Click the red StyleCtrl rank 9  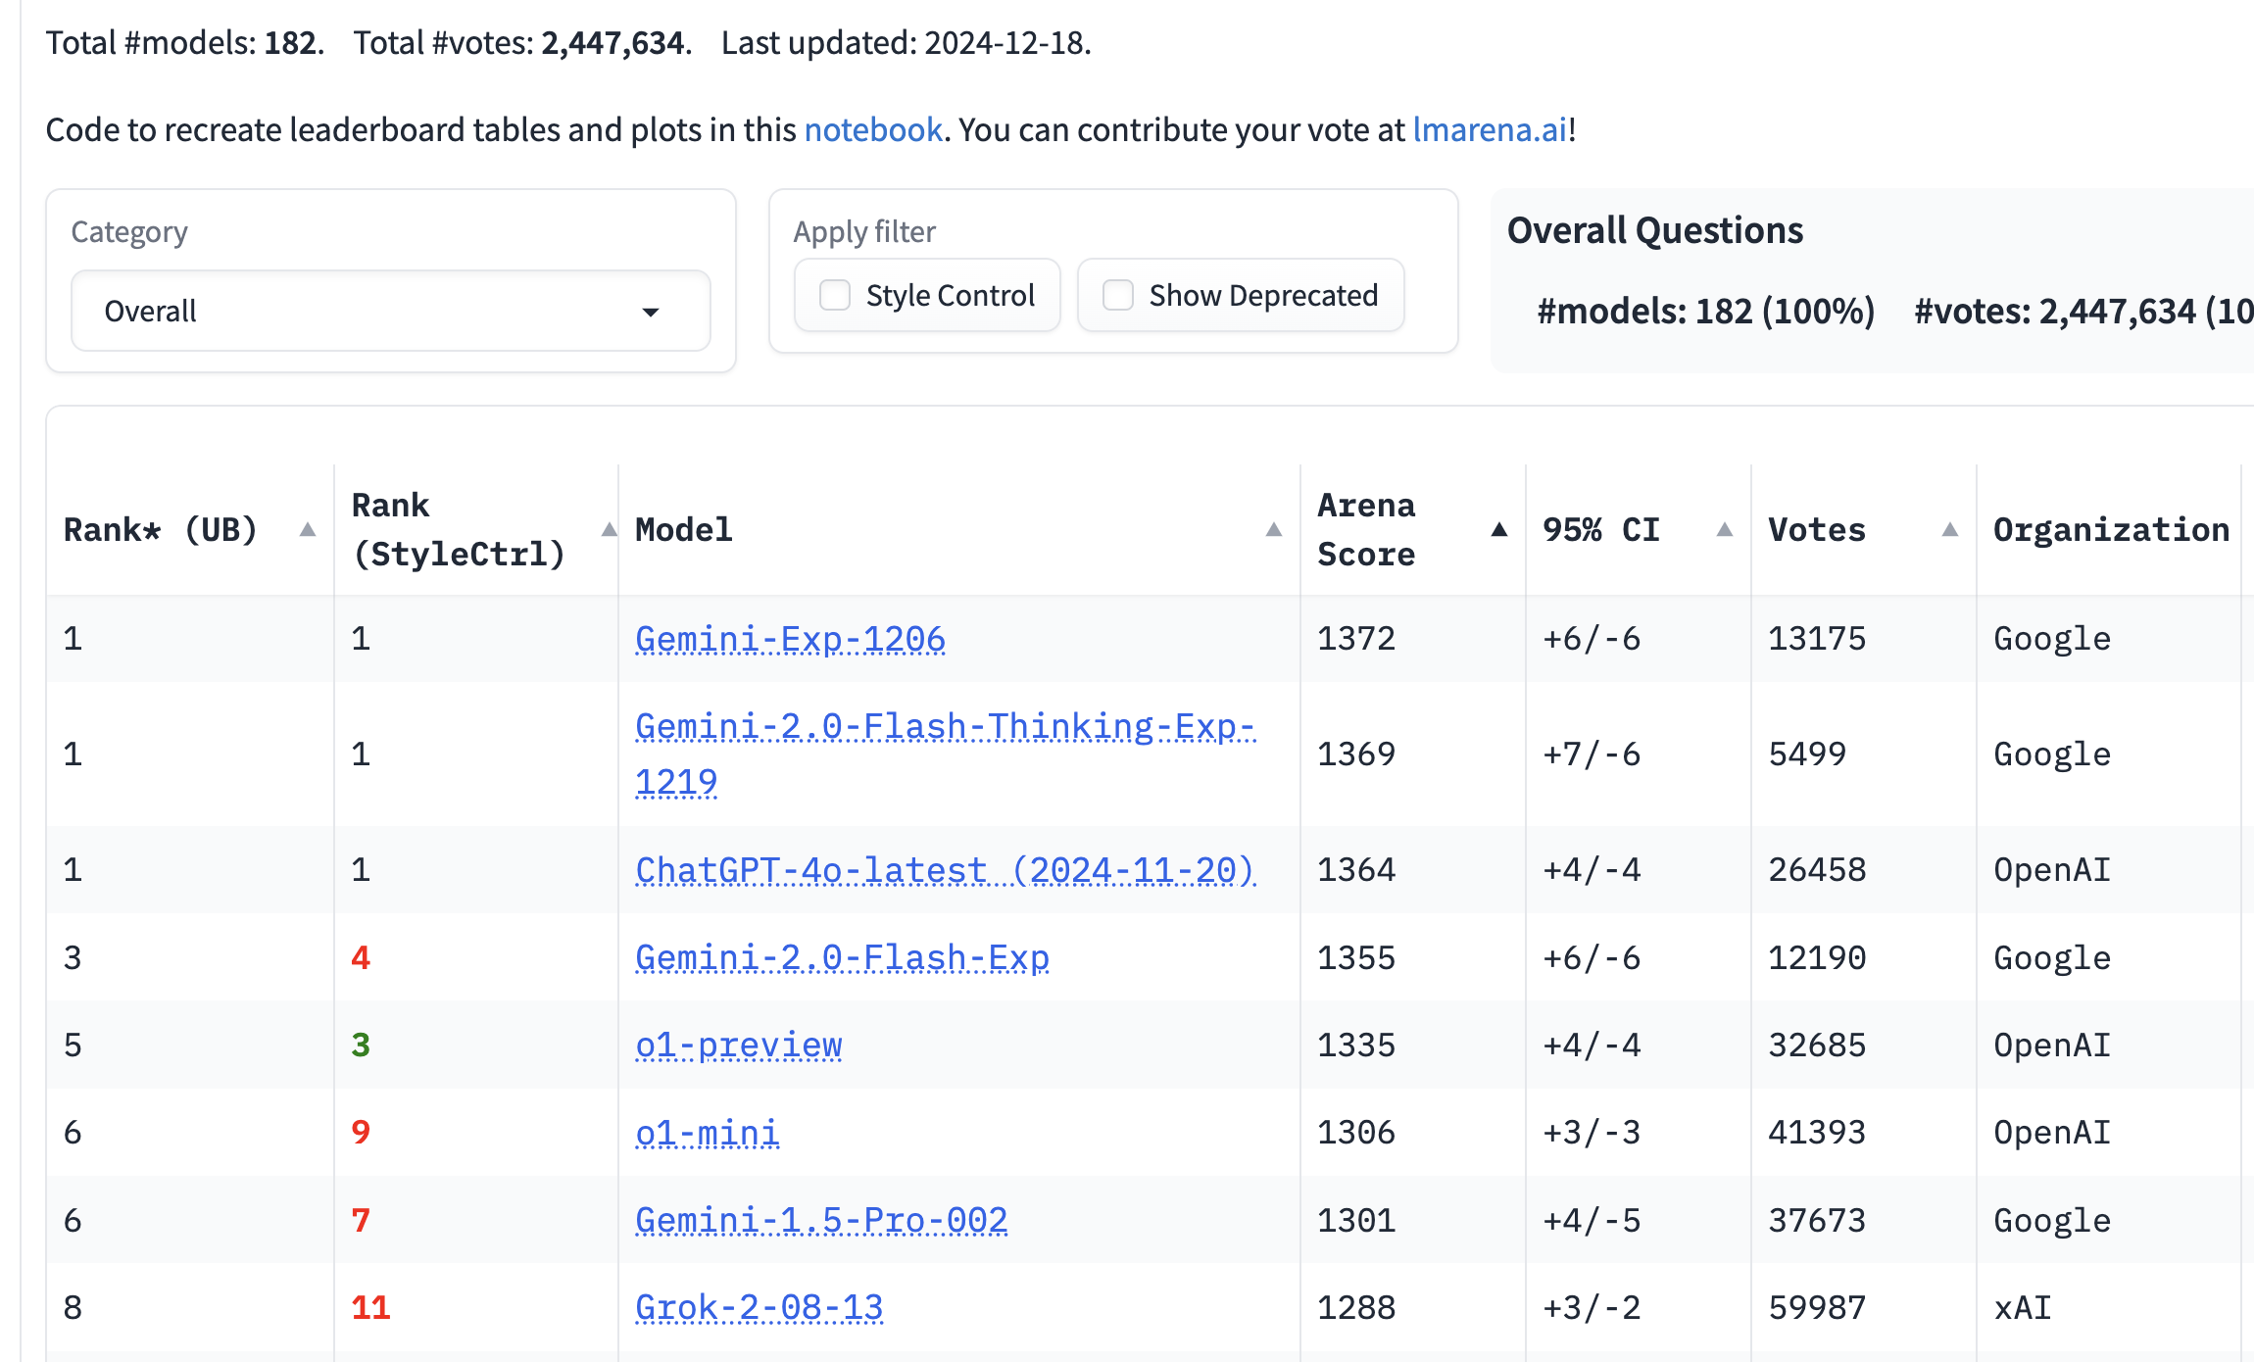361,1133
